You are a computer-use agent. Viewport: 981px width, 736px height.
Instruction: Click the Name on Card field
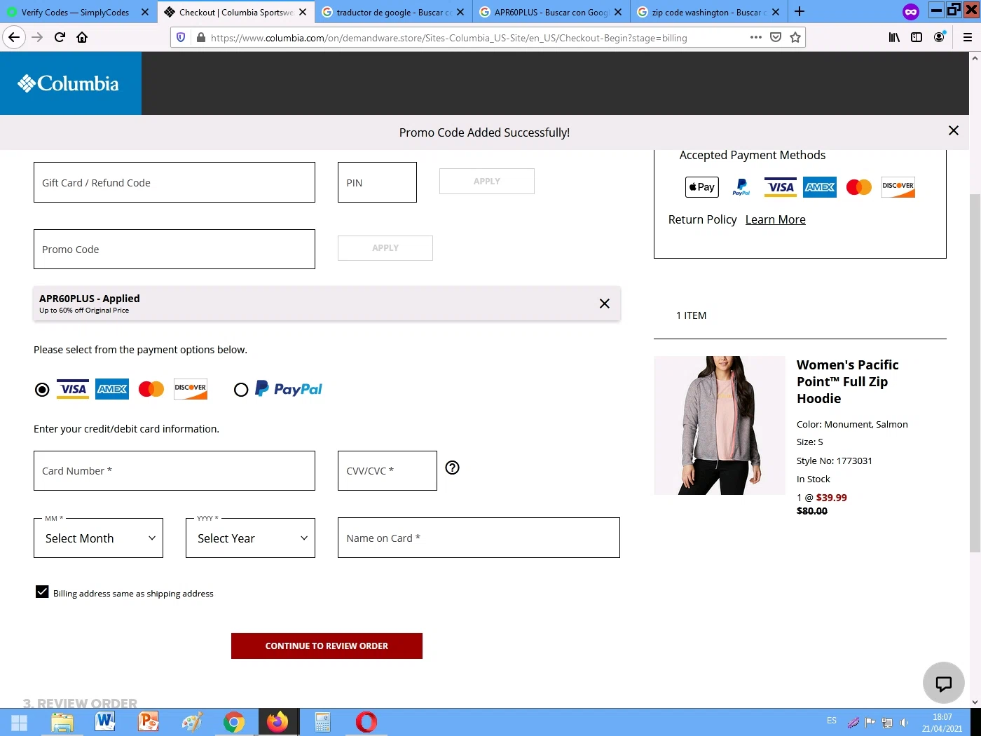[479, 538]
